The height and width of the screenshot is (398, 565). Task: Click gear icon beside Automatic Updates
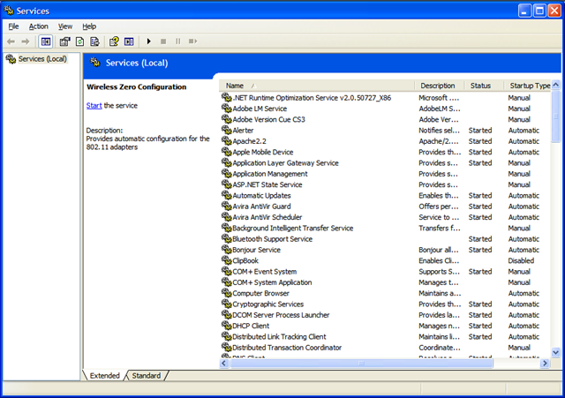pyautogui.click(x=226, y=195)
